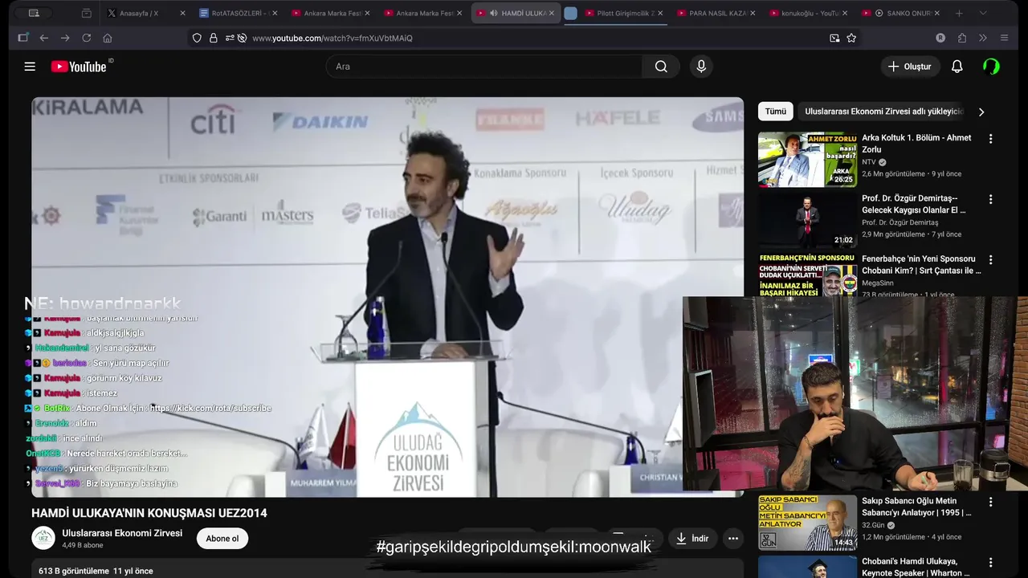Screen dimensions: 1028x578
Task: Open a new tab with plus button
Action: [x=959, y=13]
